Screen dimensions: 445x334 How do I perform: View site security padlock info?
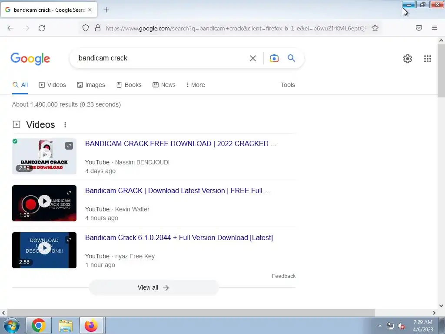pyautogui.click(x=98, y=28)
